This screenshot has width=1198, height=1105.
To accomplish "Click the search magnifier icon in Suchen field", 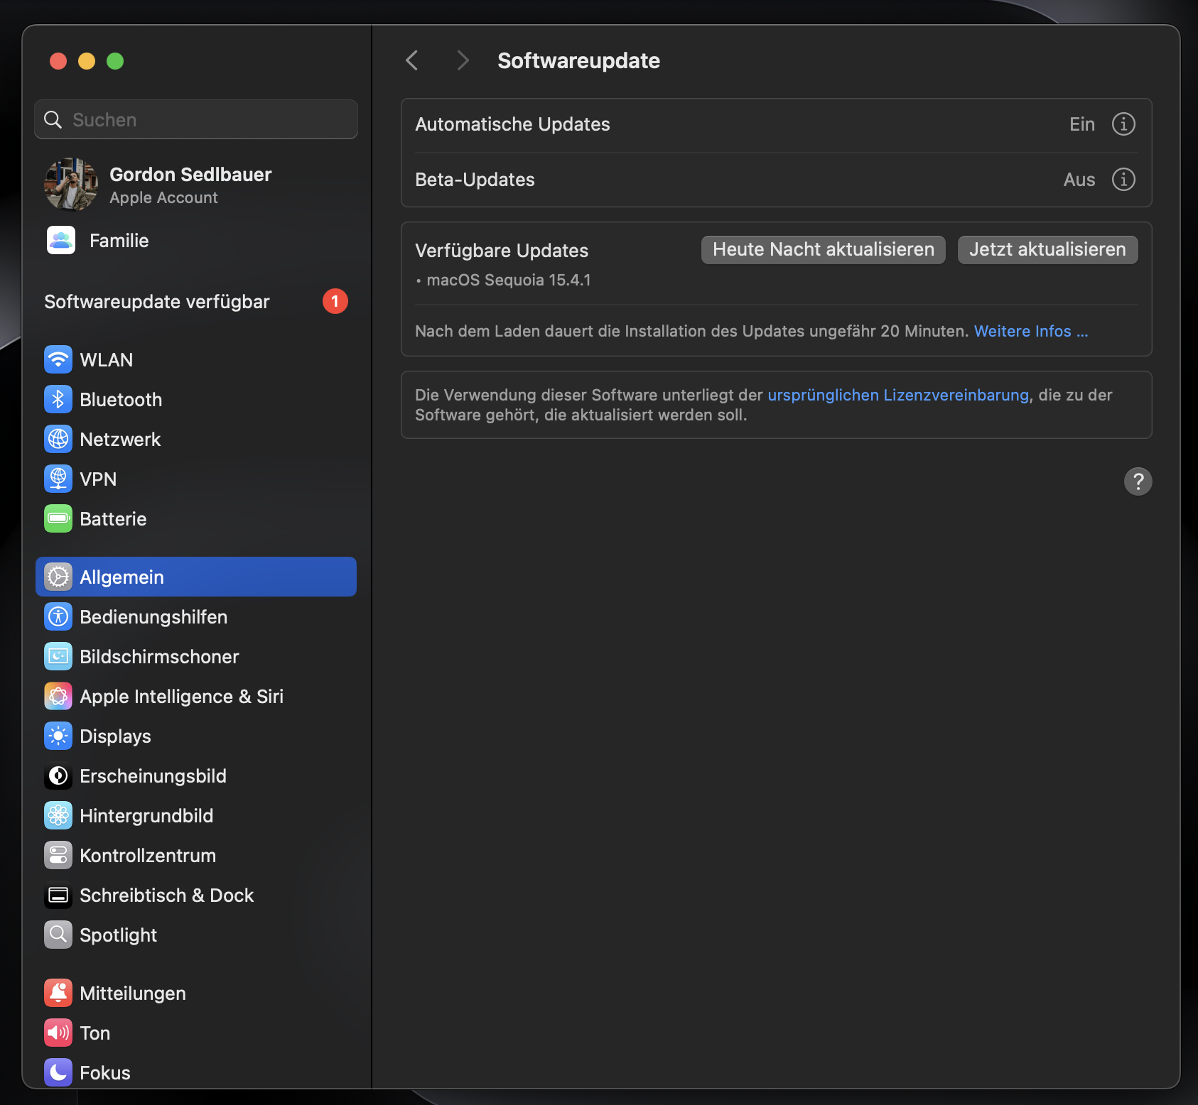I will [x=53, y=119].
